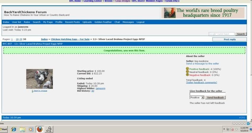The width and height of the screenshot is (252, 133).
Task: Click the Brahma chickens item thumbnail
Action: (39, 79)
